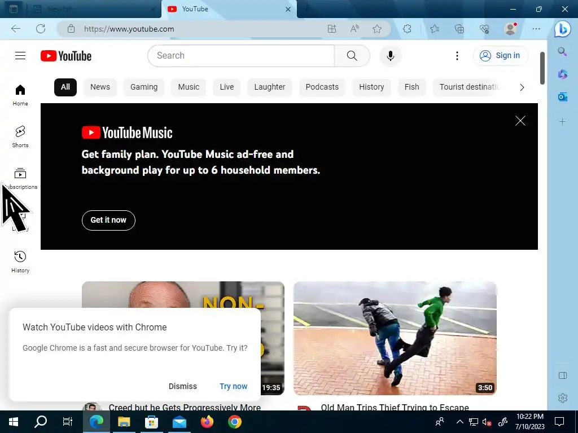578x433 pixels.
Task: Open YouTube settings three-dot menu
Action: tap(457, 56)
